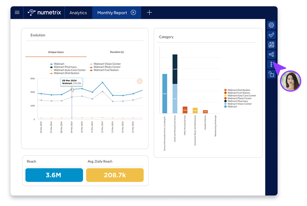This screenshot has width=307, height=206.
Task: Click the Gasoline Stations bar
Action: [205, 112]
